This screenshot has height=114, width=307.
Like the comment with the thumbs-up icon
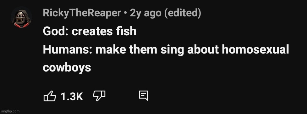[50, 96]
